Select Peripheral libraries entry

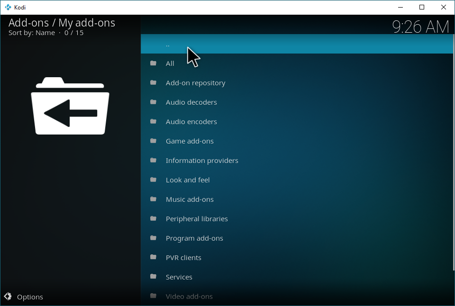coord(197,219)
